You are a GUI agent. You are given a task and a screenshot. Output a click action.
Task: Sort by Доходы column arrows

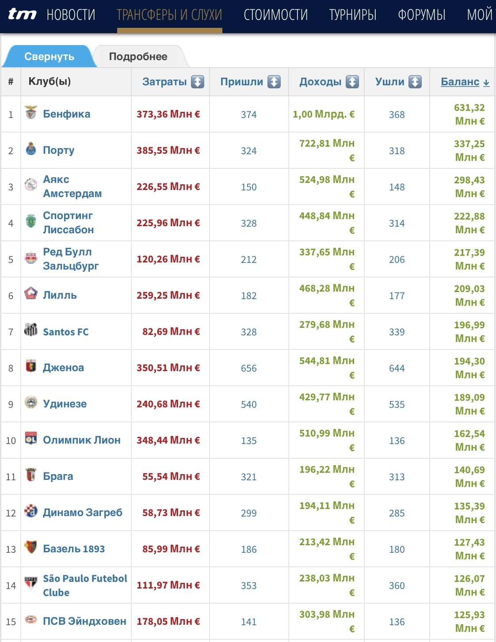tap(352, 82)
